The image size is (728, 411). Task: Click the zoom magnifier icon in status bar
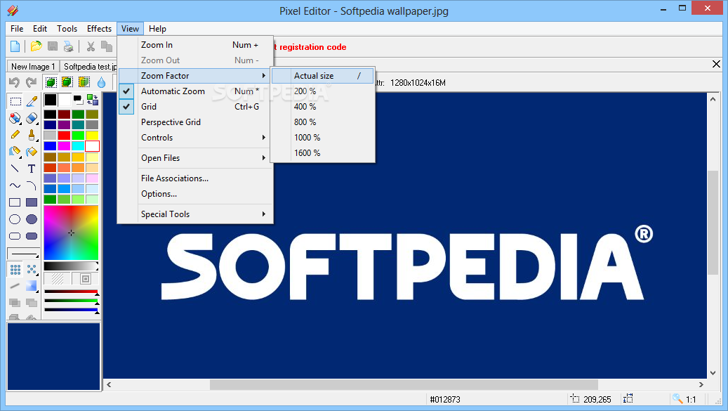[677, 399]
